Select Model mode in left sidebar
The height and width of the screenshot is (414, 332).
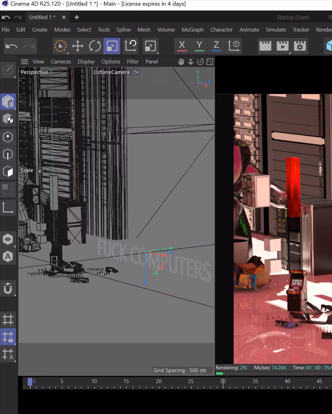[x=8, y=102]
